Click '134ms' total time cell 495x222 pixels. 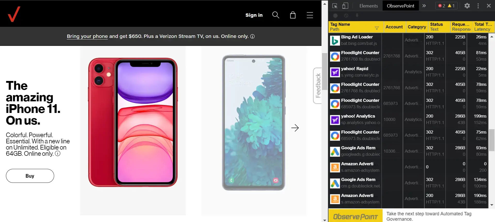coord(480,180)
